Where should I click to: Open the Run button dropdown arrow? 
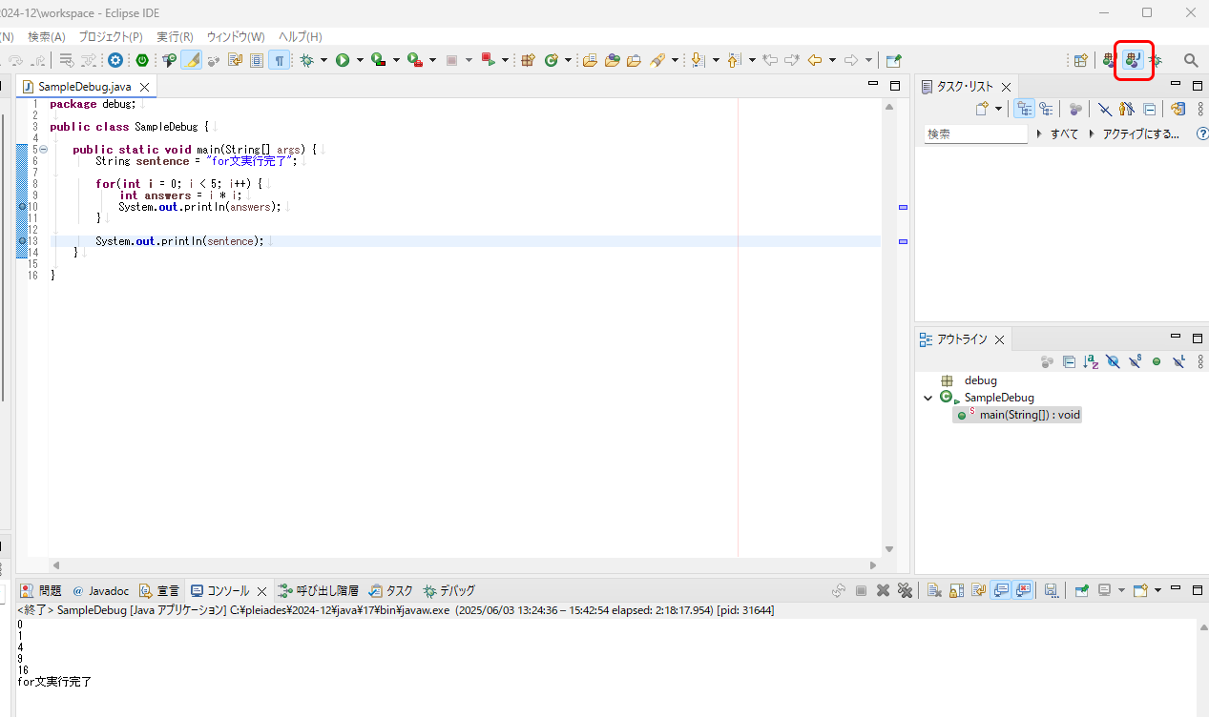360,60
